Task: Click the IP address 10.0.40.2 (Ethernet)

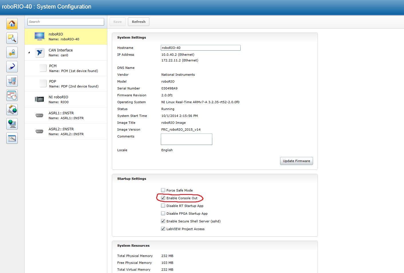Action: (x=178, y=55)
